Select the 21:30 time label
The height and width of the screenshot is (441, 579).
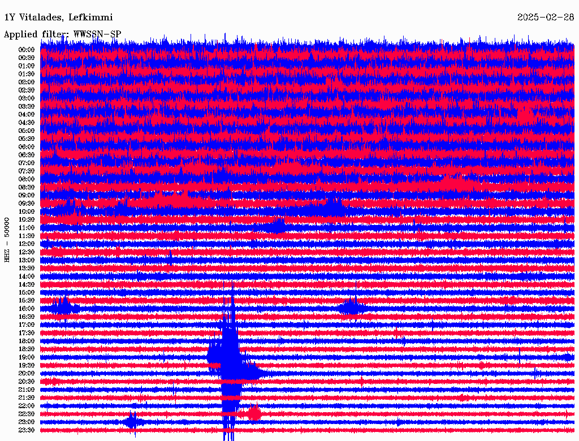pos(27,398)
